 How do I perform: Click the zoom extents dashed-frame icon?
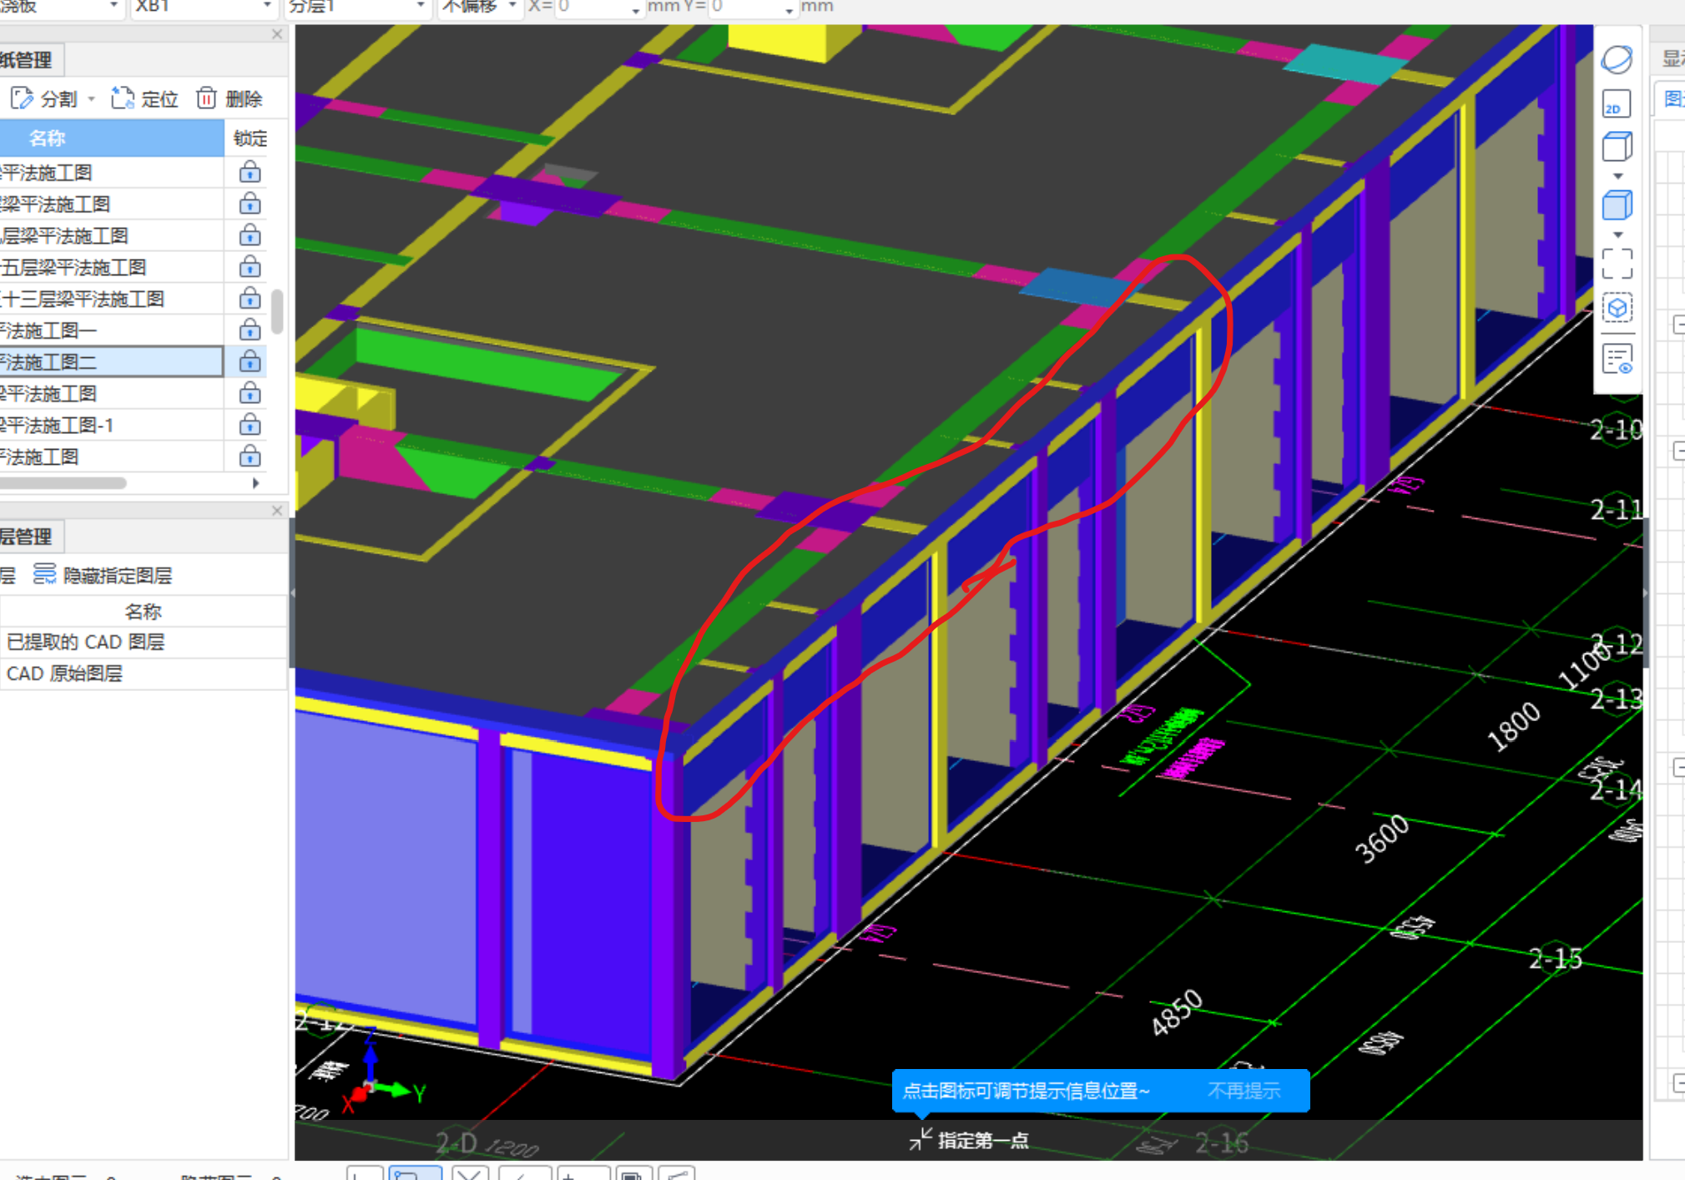point(1617,265)
